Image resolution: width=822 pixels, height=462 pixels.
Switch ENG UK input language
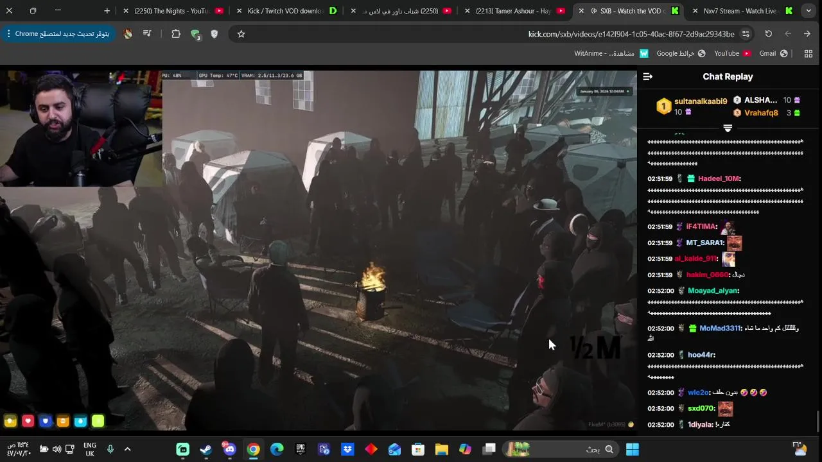[90, 449]
